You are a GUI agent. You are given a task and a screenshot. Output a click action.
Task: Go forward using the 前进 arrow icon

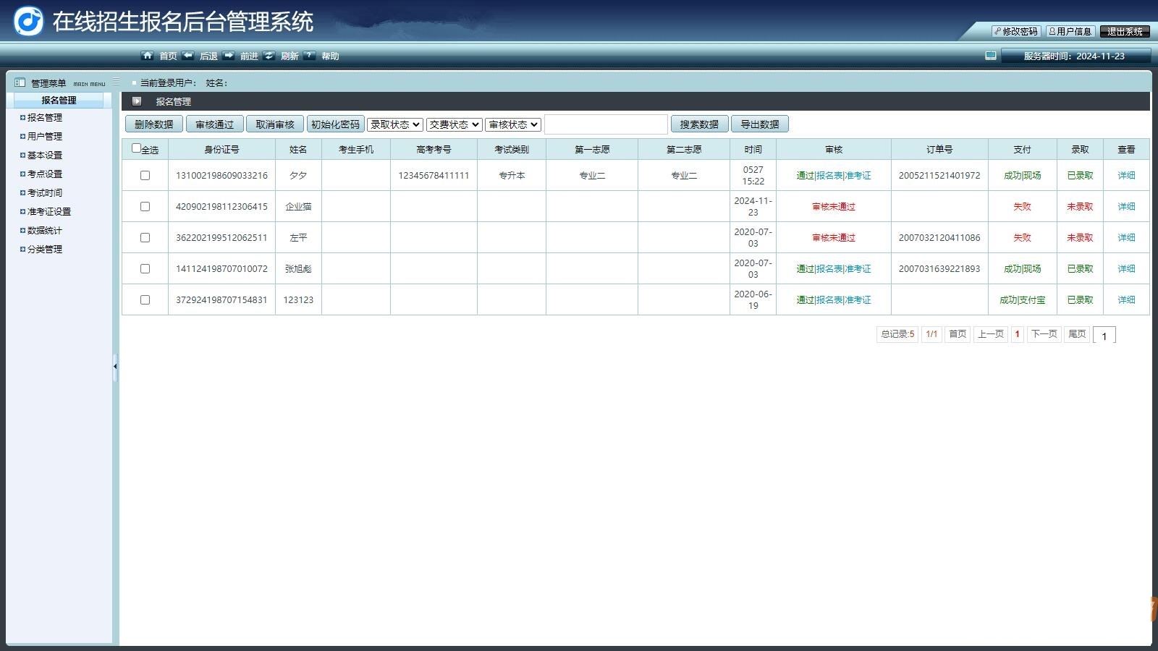click(x=229, y=56)
